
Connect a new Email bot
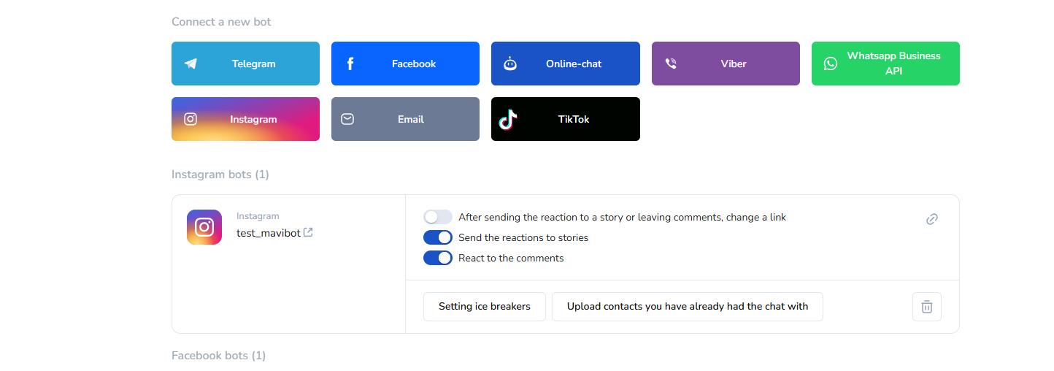pos(405,119)
